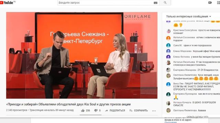Click Екатерина Кузнецова's avatar in chat

tap(168, 95)
